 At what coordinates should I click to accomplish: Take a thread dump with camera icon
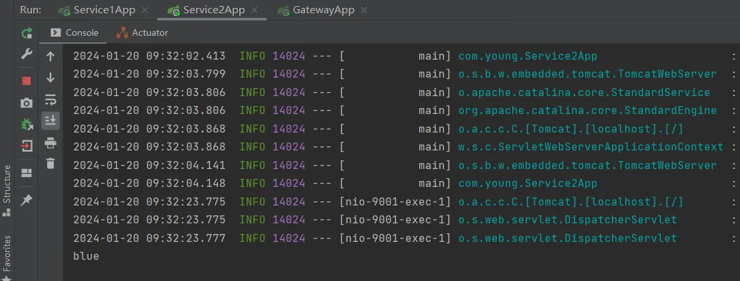click(x=27, y=103)
